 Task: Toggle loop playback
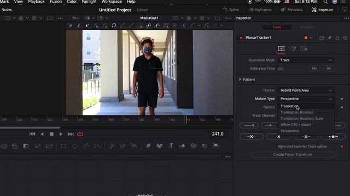point(80,134)
